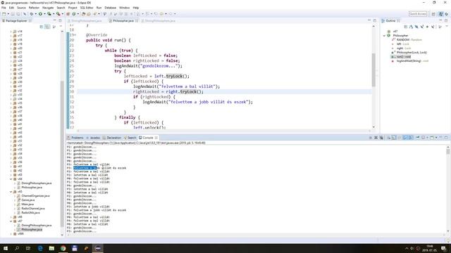Screen dimensions: 451x253
Task: Open the Debug button dropdown arrow
Action: pos(36,14)
